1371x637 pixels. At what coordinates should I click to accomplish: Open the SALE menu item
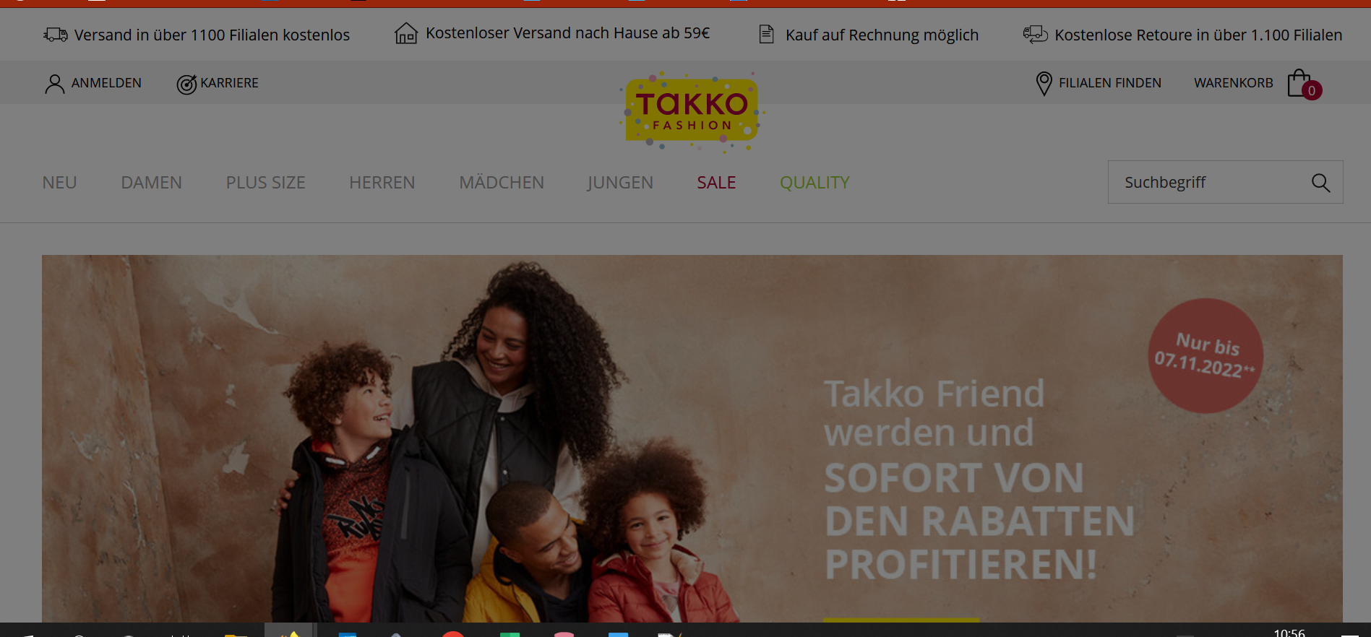pyautogui.click(x=716, y=183)
